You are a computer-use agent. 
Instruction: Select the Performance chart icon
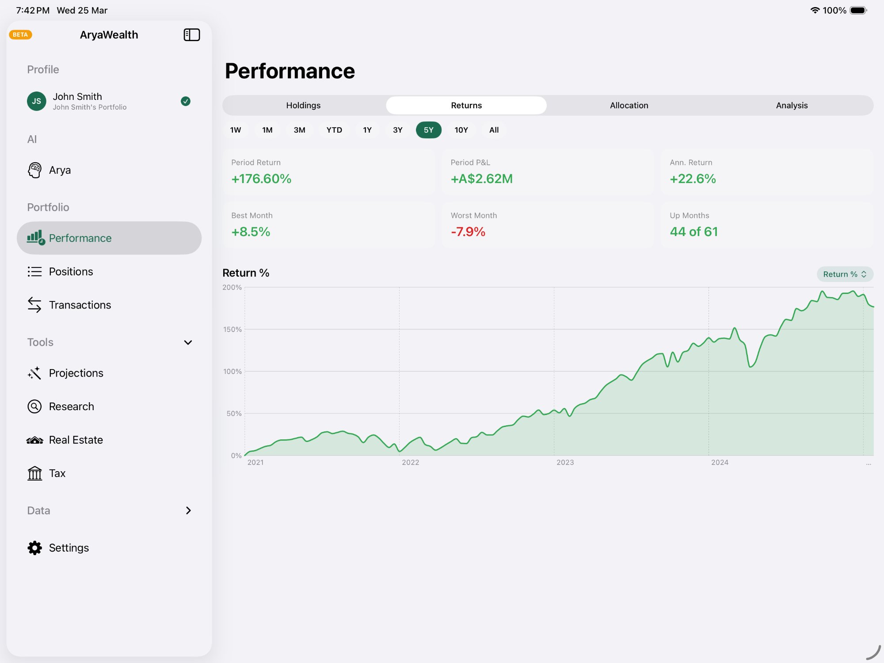(x=34, y=238)
